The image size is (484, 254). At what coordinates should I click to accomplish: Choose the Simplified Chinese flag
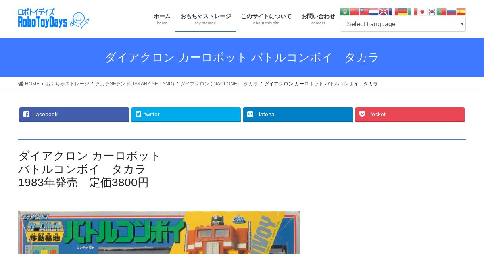coord(355,12)
